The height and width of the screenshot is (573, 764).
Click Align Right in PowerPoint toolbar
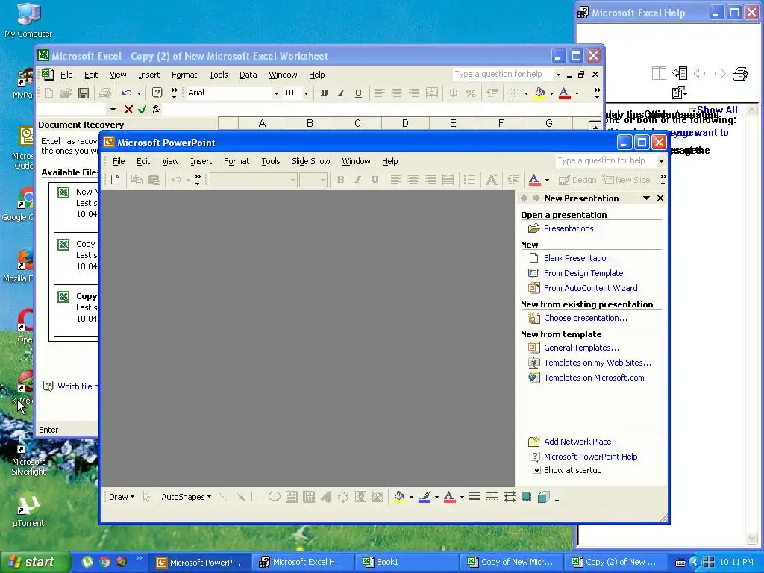click(x=430, y=180)
